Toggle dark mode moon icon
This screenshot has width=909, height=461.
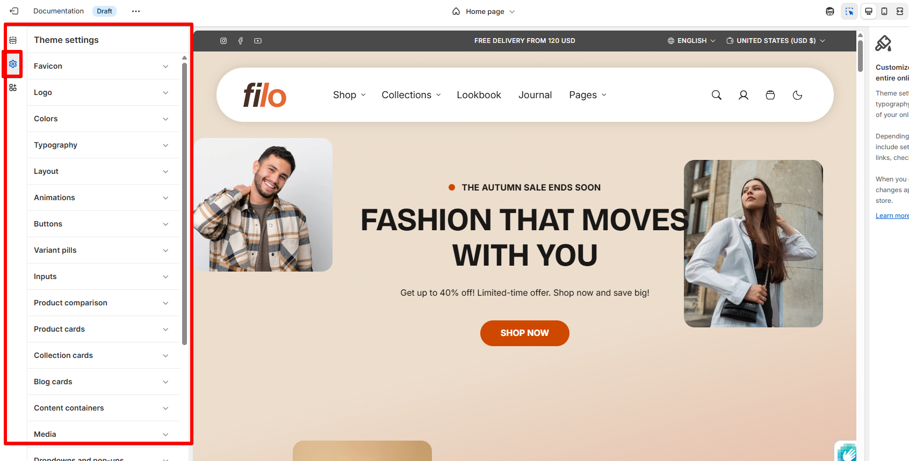[x=797, y=95]
